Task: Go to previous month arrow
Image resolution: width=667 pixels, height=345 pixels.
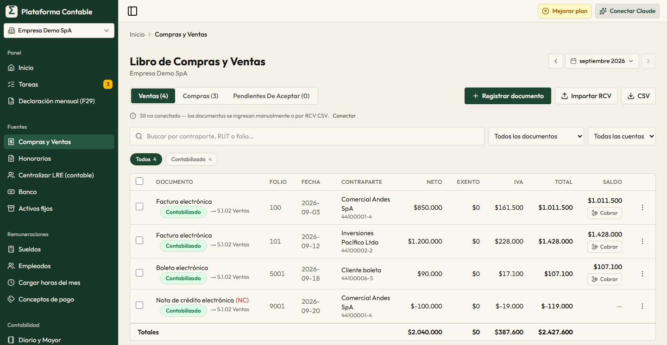Action: 556,61
